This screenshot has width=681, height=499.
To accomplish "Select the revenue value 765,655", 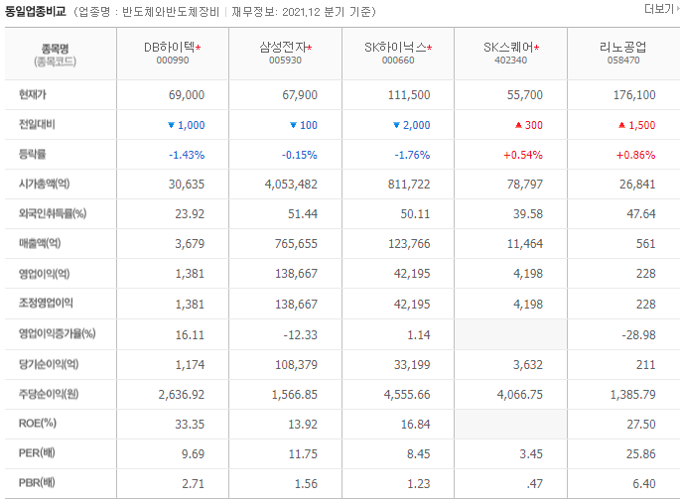I will coord(296,244).
